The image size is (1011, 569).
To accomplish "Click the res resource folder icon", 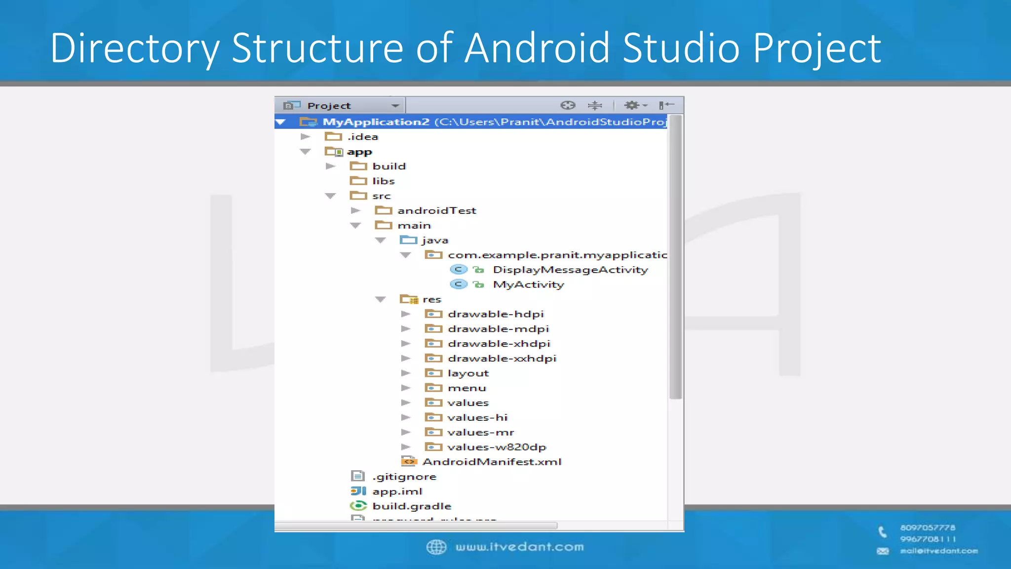I will (409, 299).
